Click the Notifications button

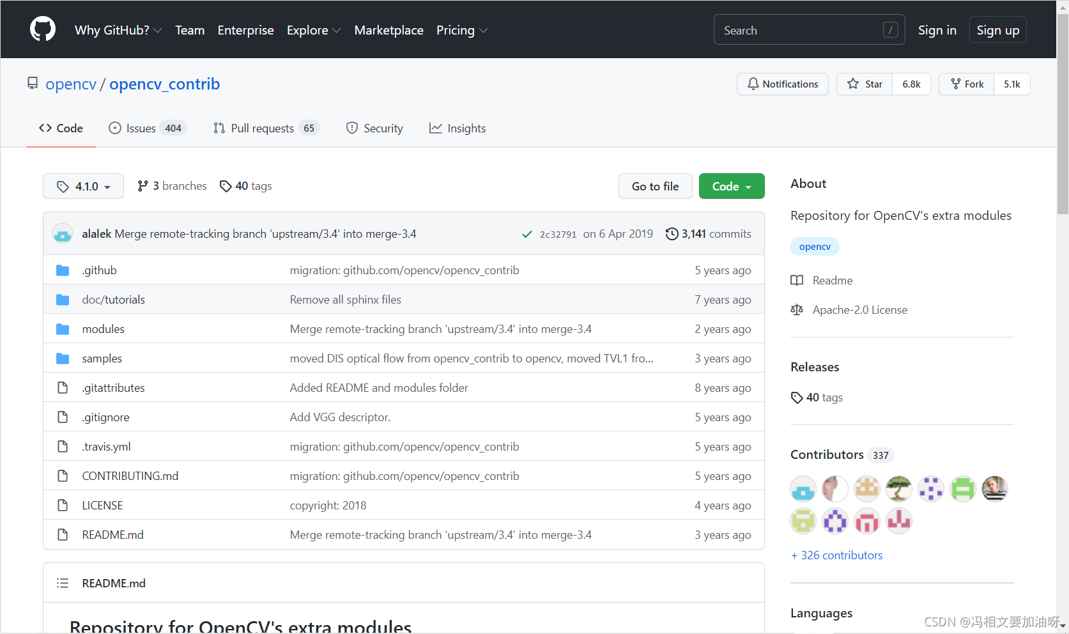pos(783,84)
